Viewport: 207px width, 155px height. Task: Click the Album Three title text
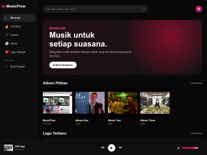[148, 120]
